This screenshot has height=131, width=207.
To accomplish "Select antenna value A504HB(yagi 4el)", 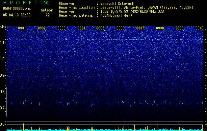I will [x=116, y=15].
